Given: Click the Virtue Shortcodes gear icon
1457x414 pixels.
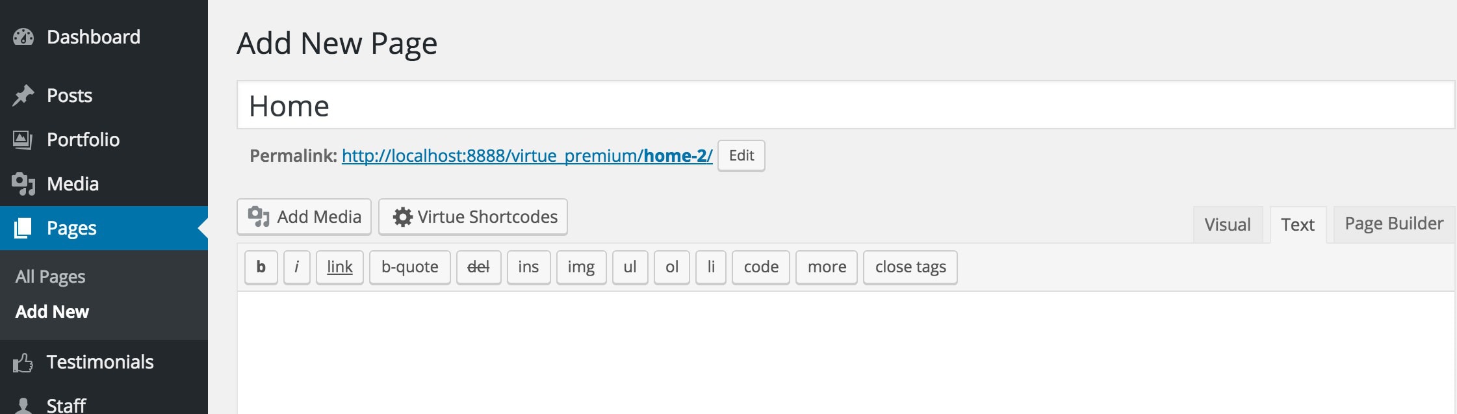Looking at the screenshot, I should pyautogui.click(x=403, y=217).
